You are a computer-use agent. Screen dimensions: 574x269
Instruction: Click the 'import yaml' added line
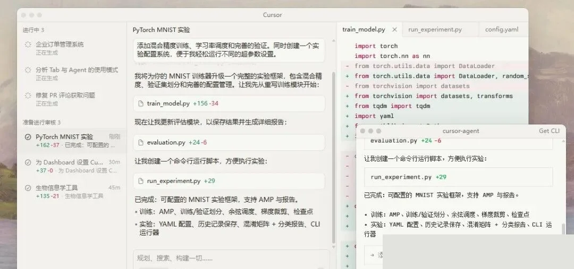374,116
